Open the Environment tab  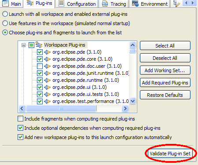(x=150, y=4)
